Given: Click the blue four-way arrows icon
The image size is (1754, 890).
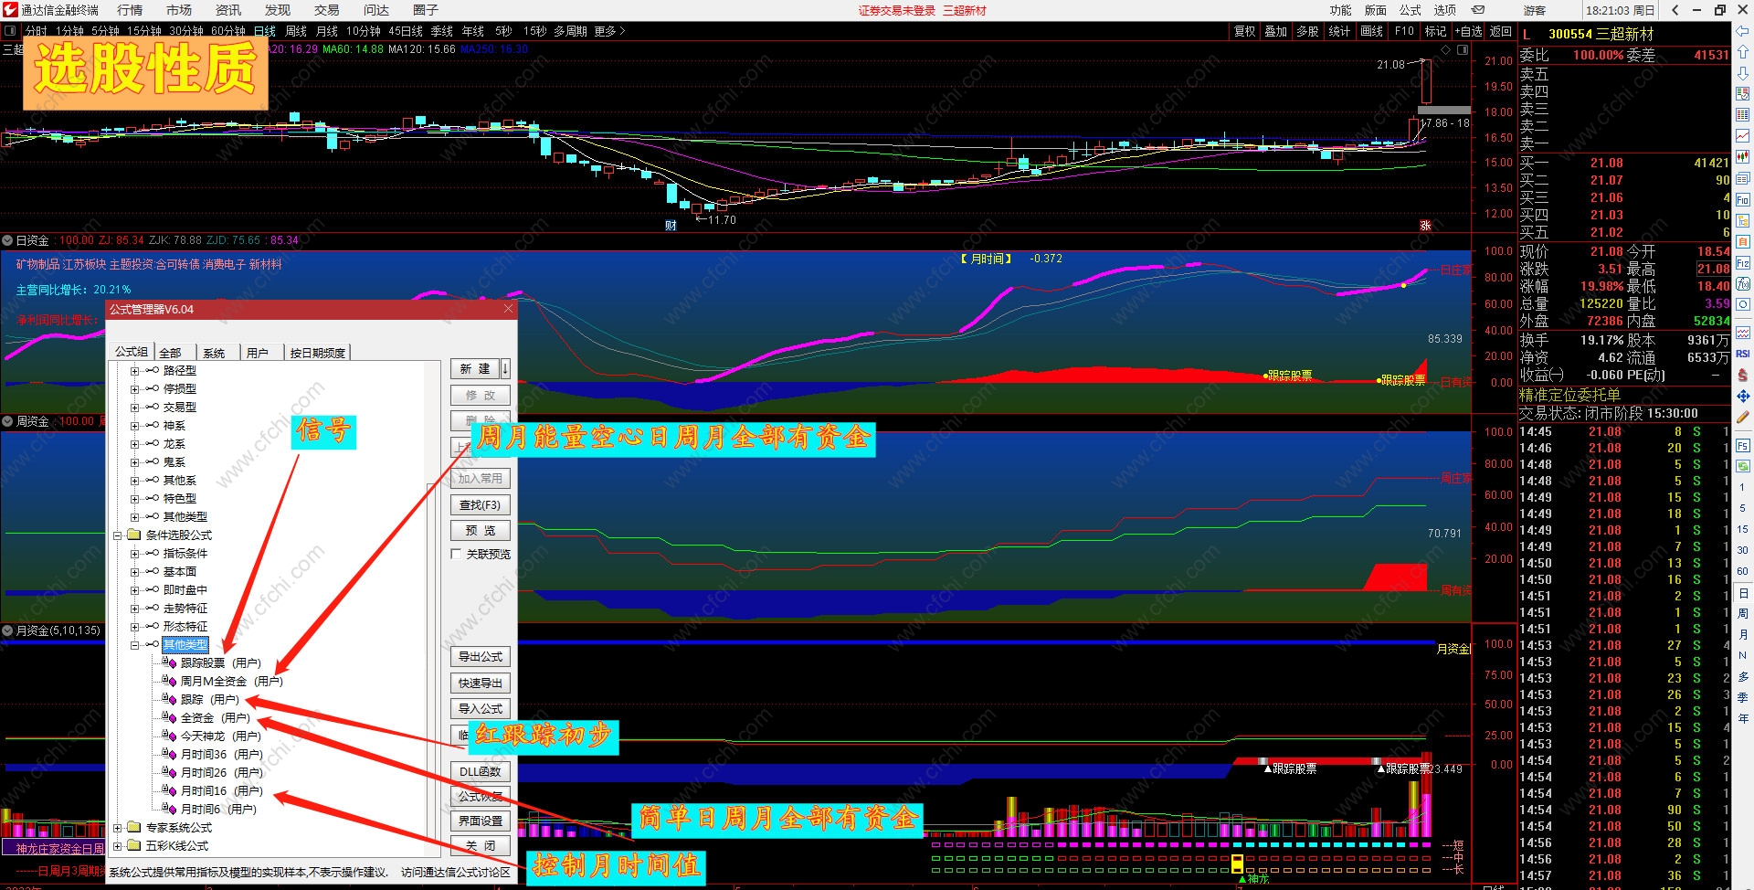Looking at the screenshot, I should click(1743, 396).
